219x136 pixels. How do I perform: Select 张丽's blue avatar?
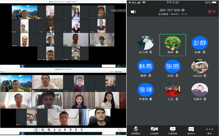[x=173, y=67]
